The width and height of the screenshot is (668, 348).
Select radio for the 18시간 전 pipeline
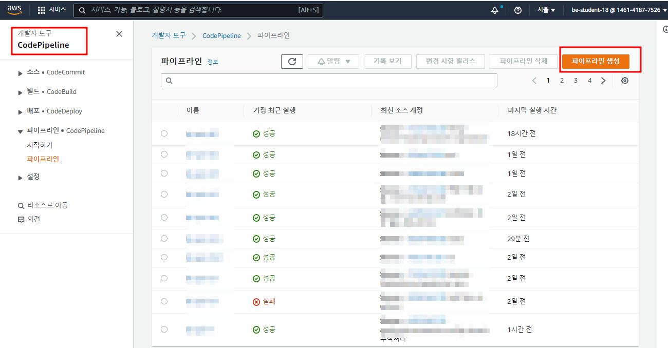[x=164, y=133]
